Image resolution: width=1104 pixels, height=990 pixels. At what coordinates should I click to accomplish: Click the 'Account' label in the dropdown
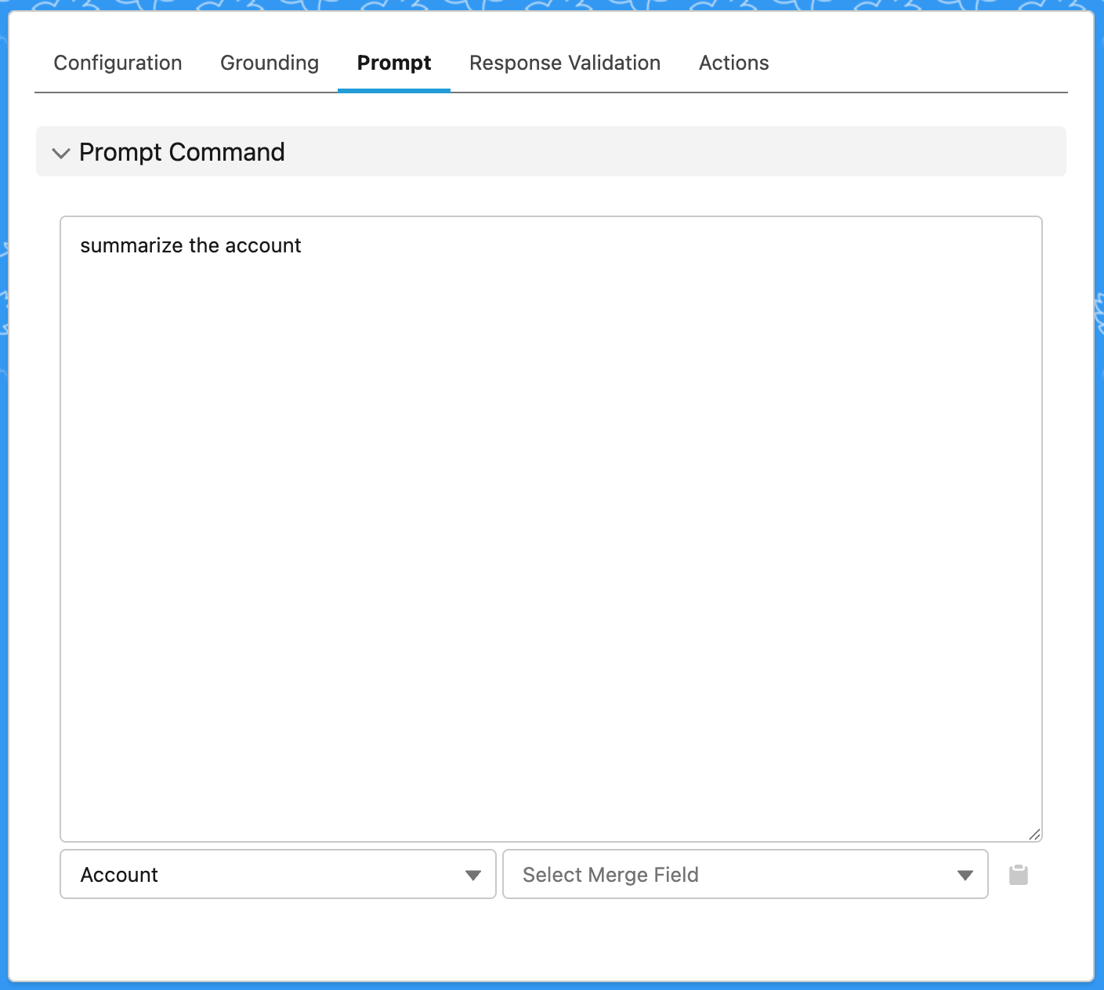119,875
